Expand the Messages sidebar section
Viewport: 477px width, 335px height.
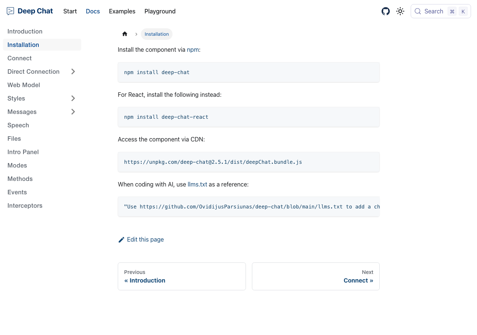tap(73, 112)
